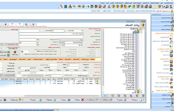The height and width of the screenshot is (111, 174).
Task: Check the جهاز folder checkbox
Action: 140,91
